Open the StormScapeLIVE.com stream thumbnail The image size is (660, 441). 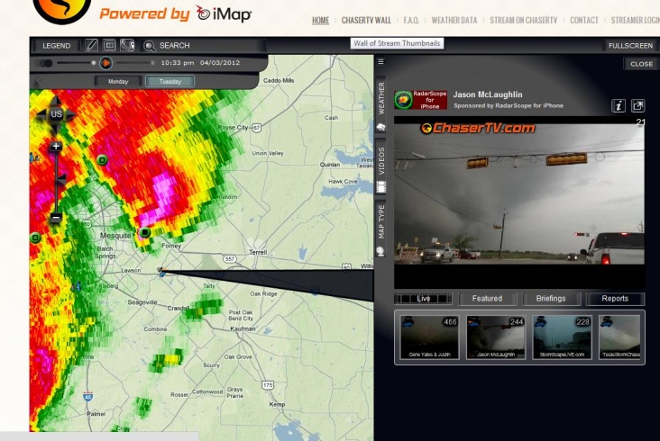pos(563,337)
